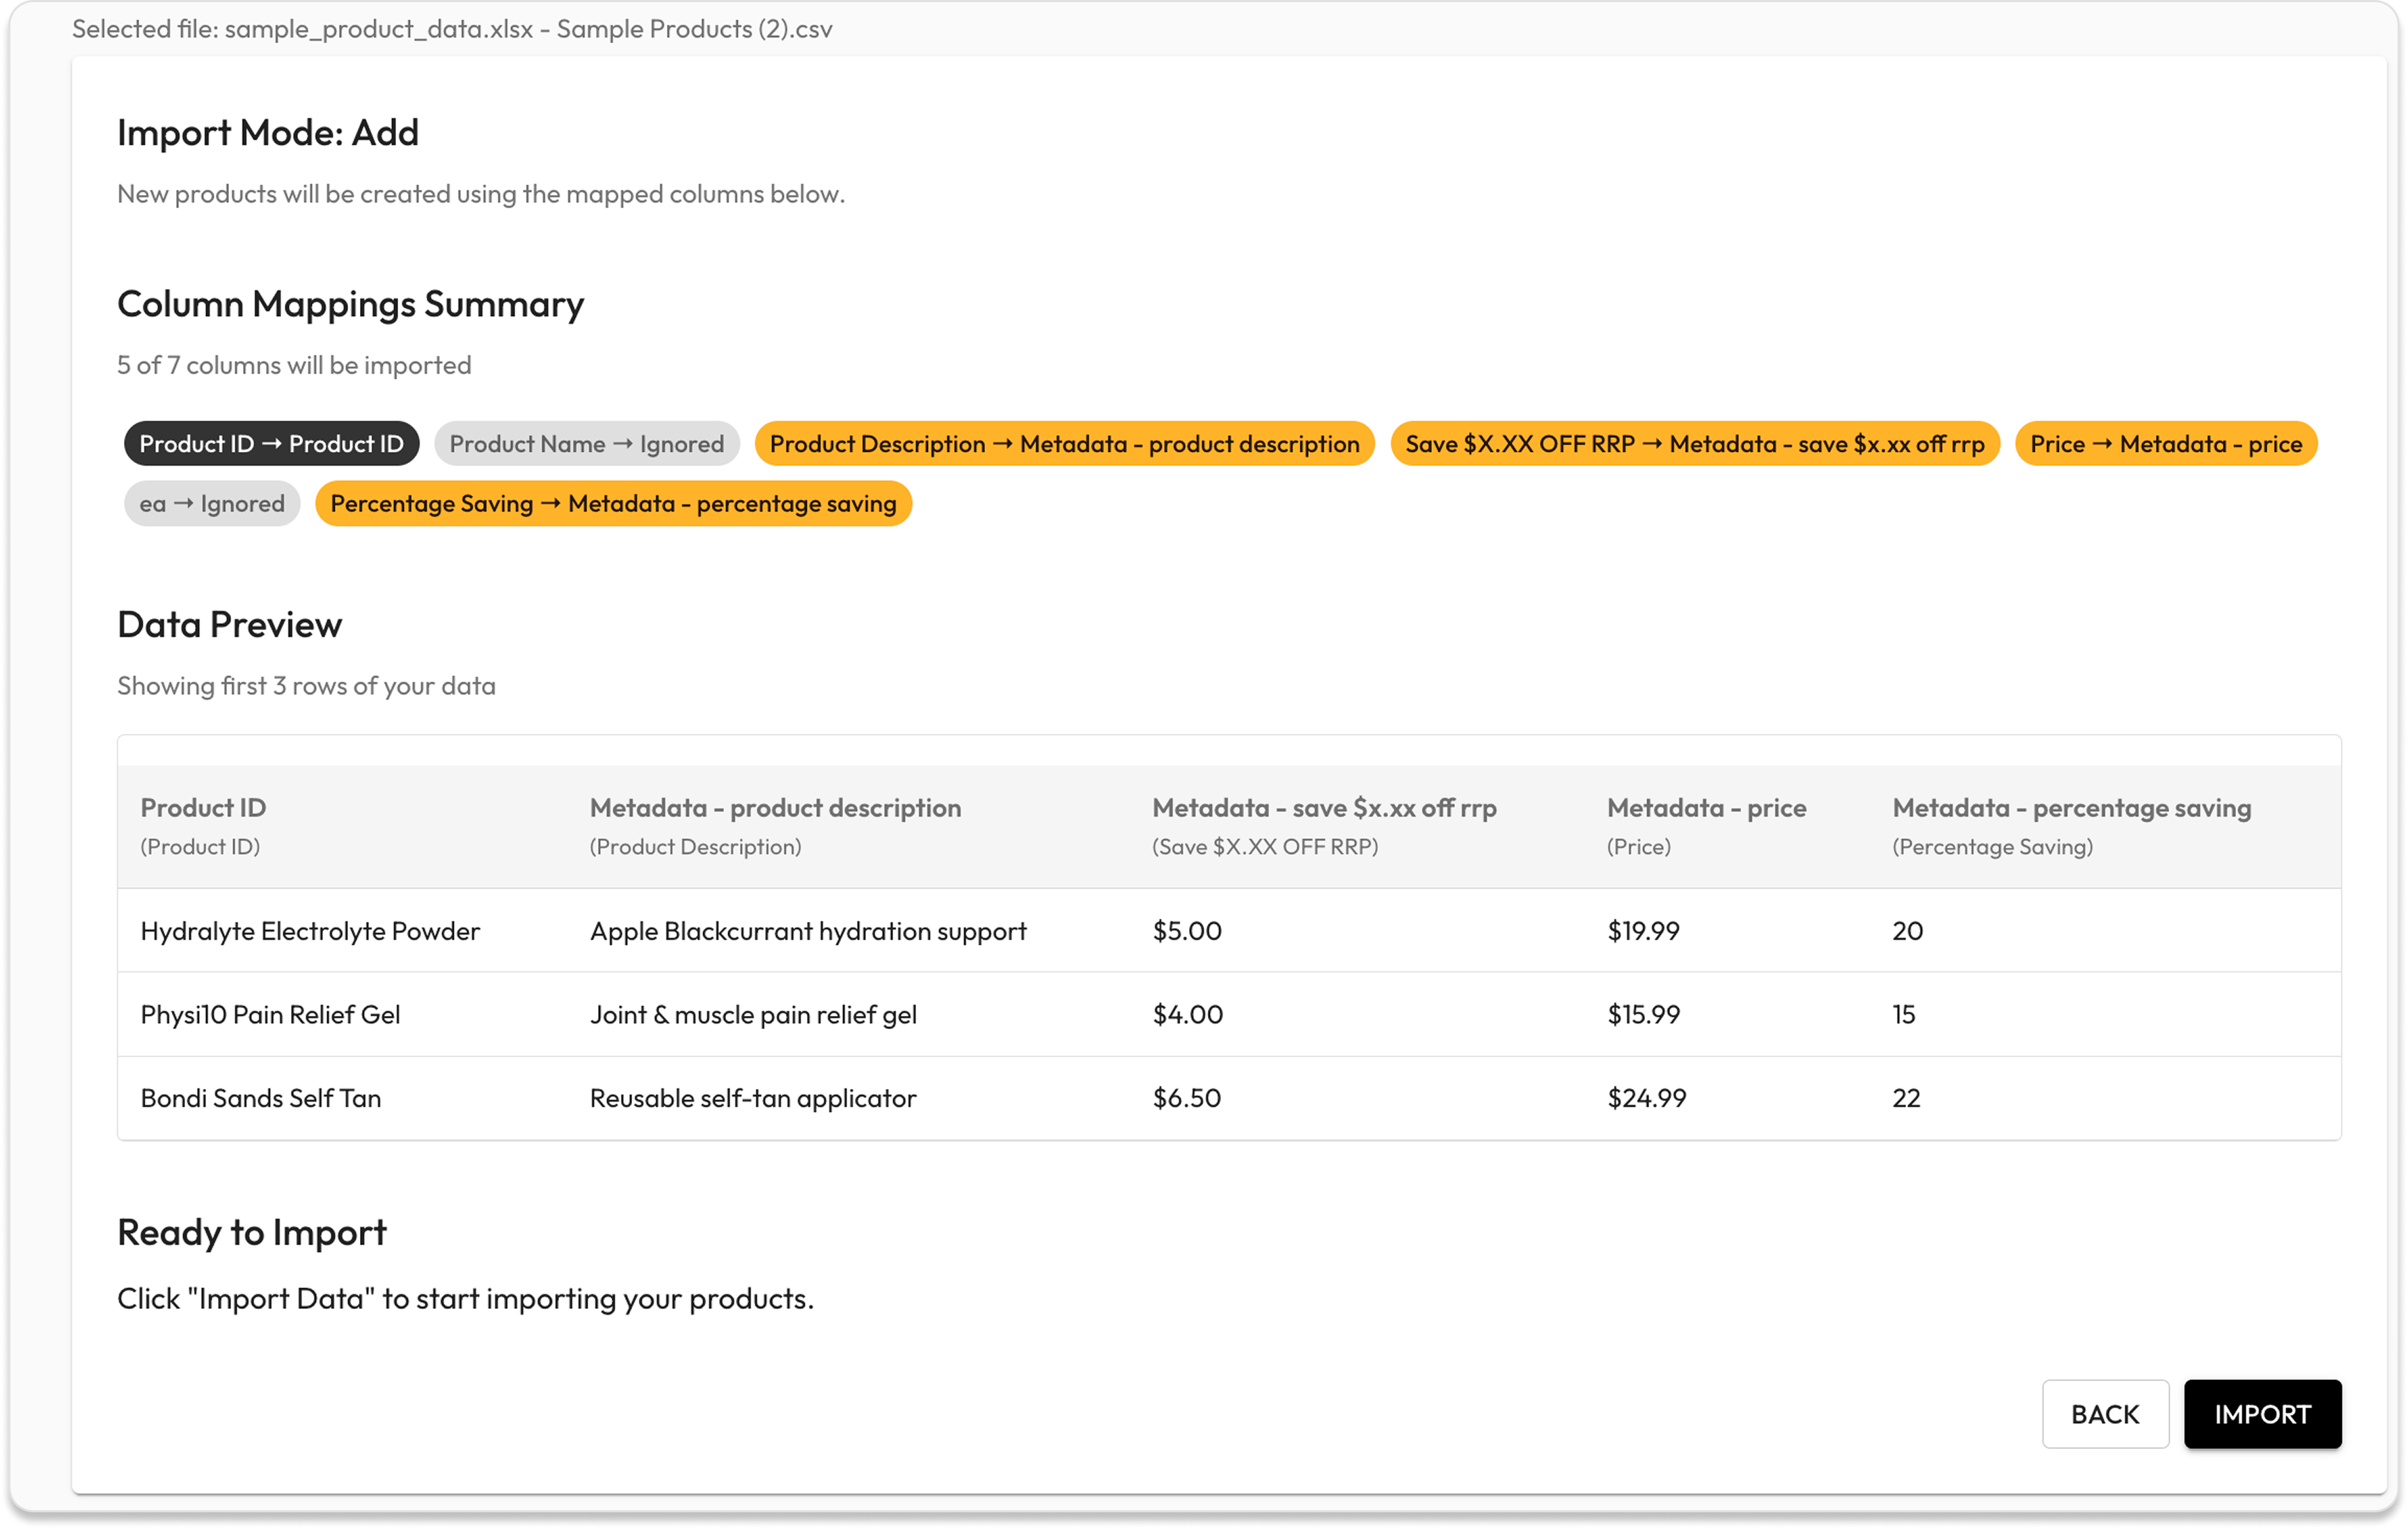
Task: Select the Percentage Saving mapping chip
Action: click(613, 504)
